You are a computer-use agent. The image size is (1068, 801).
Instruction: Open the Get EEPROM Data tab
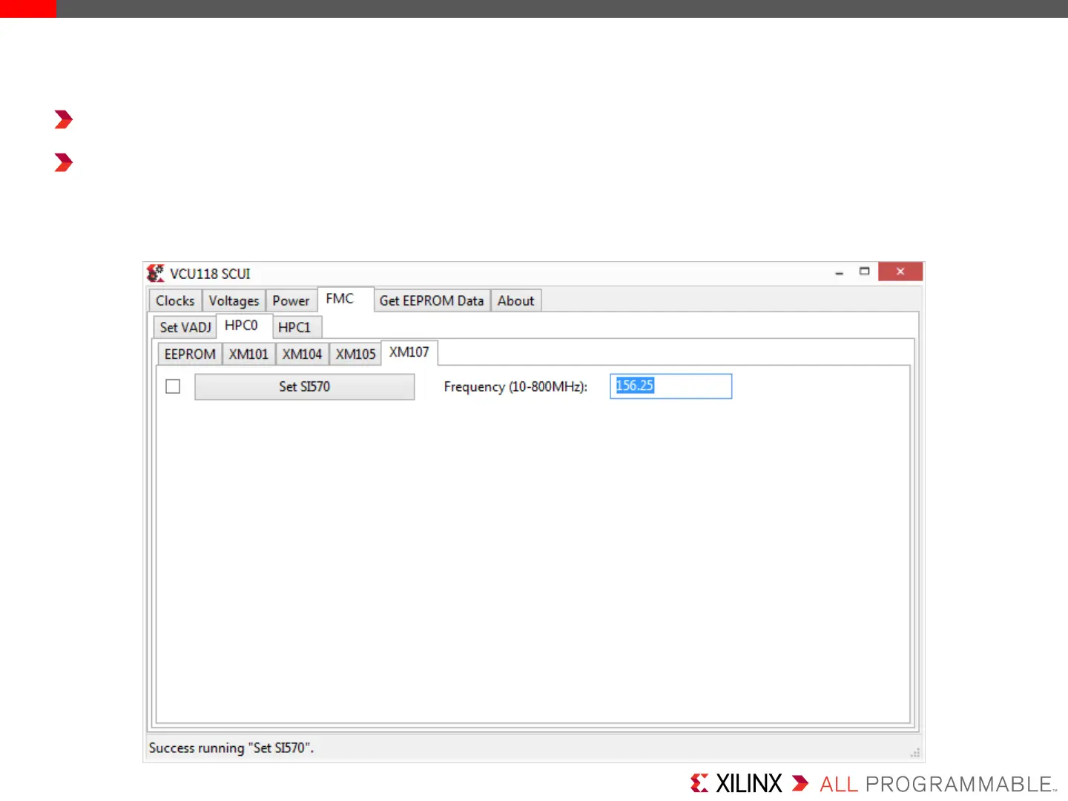[432, 300]
